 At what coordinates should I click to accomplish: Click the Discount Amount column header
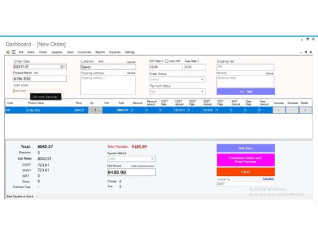[x=152, y=103]
